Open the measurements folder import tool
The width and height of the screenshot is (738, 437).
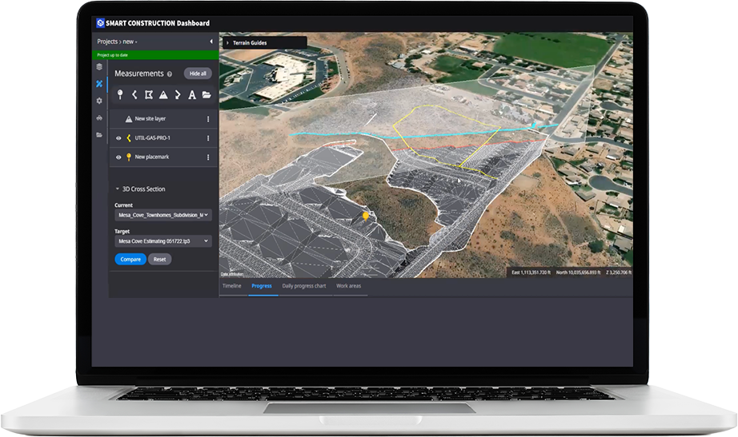(207, 94)
